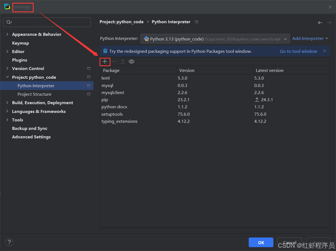Sort by the Package column header
Screen dimensions: 336x251
139,70
